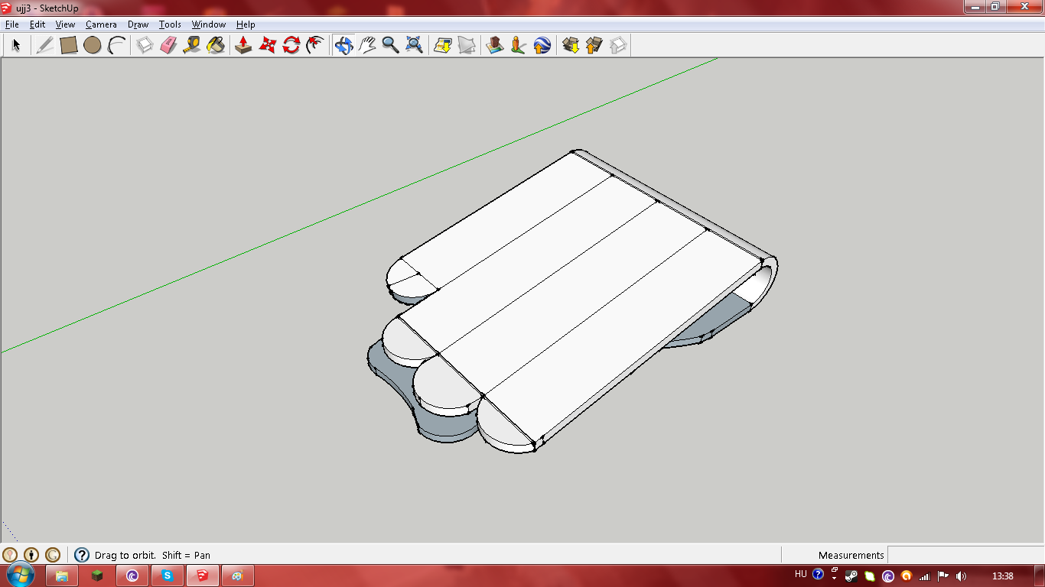Pick the Tape Measure tool

click(x=192, y=45)
